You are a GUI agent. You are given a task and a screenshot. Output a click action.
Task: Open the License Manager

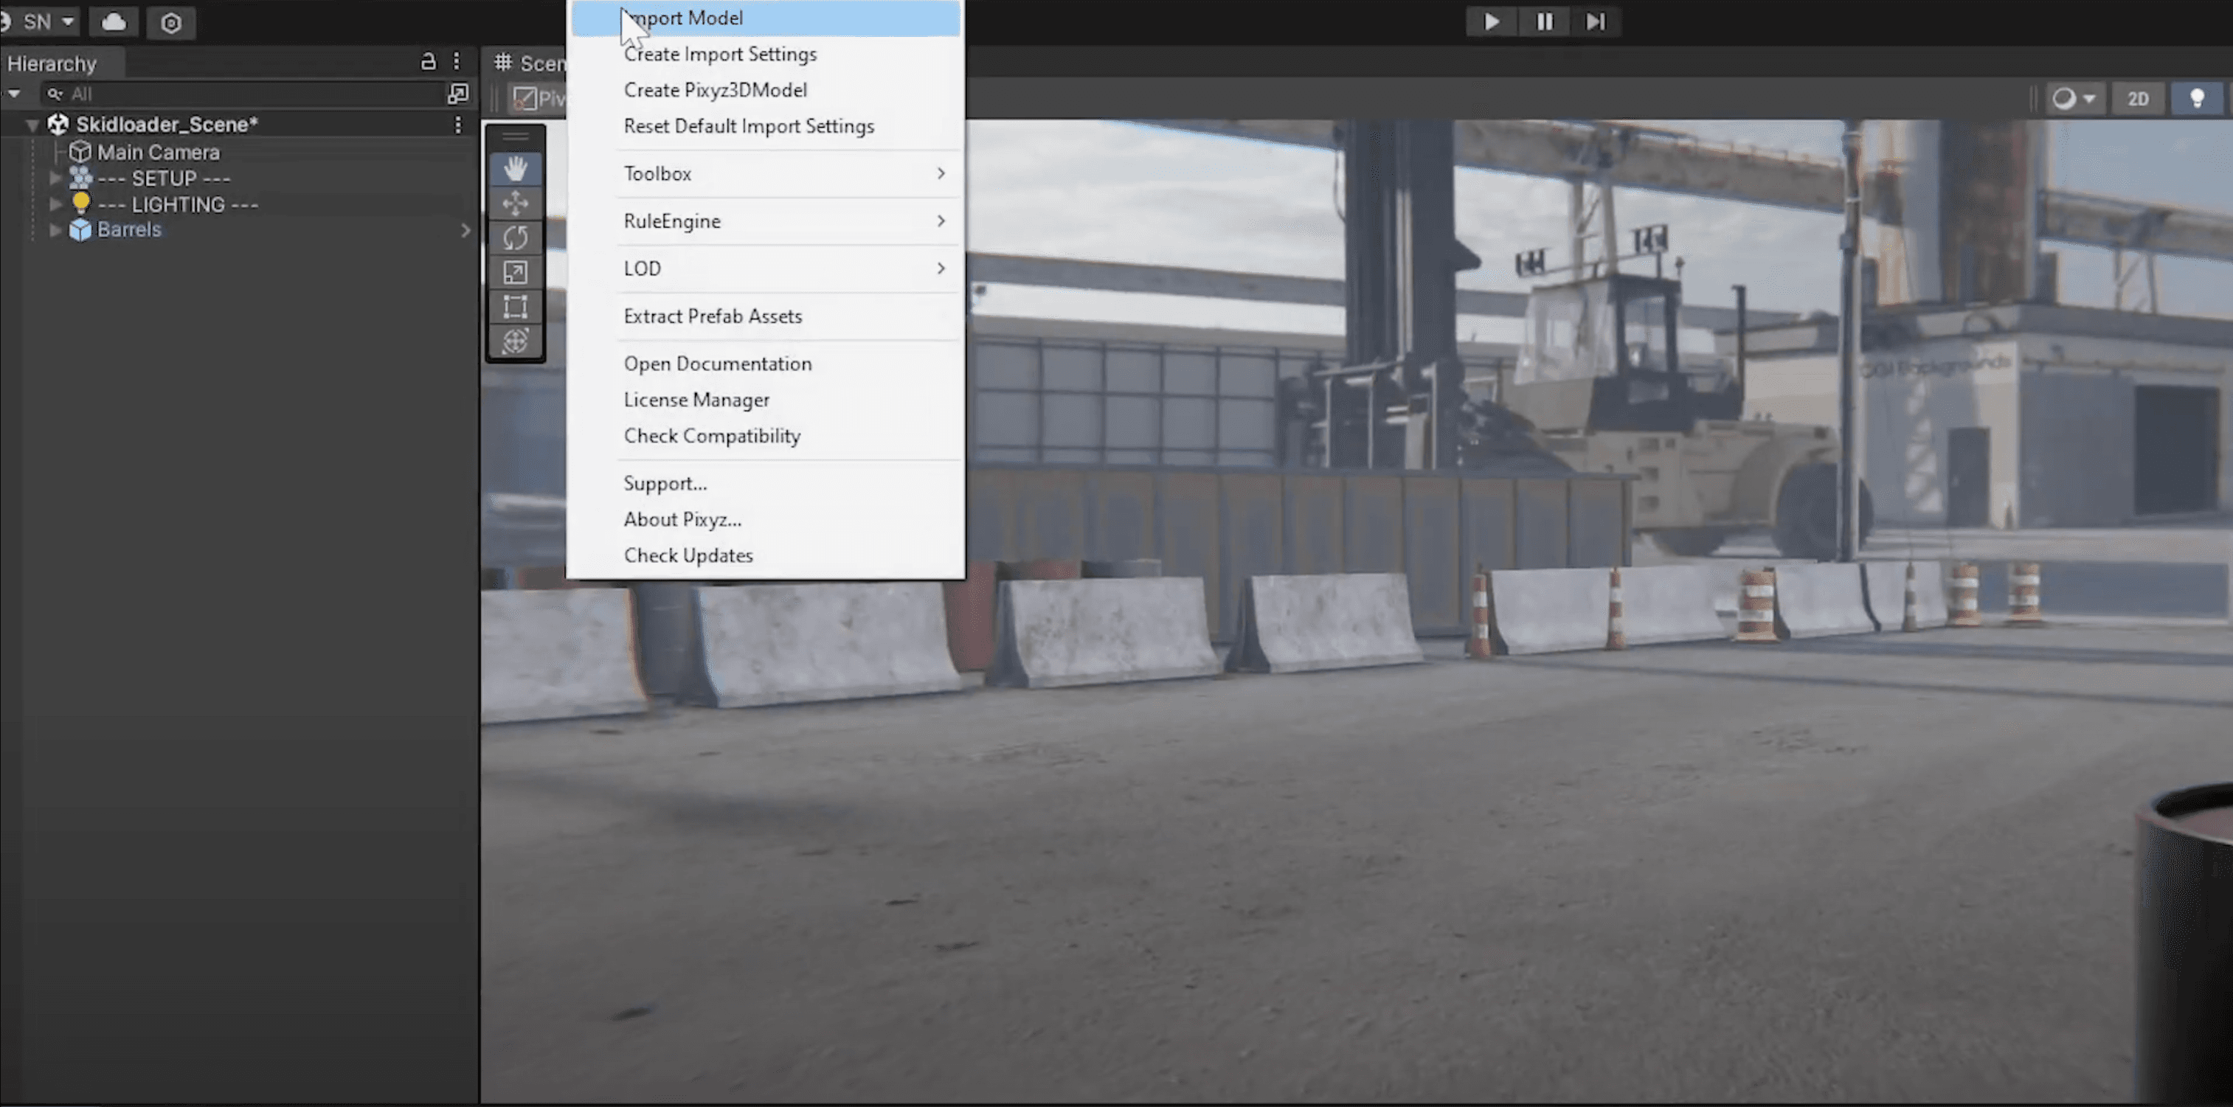(697, 400)
